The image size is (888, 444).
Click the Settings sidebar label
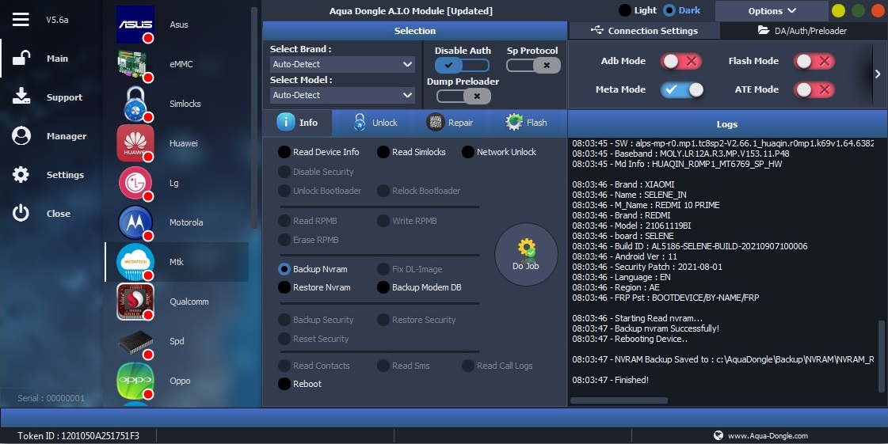pyautogui.click(x=65, y=175)
